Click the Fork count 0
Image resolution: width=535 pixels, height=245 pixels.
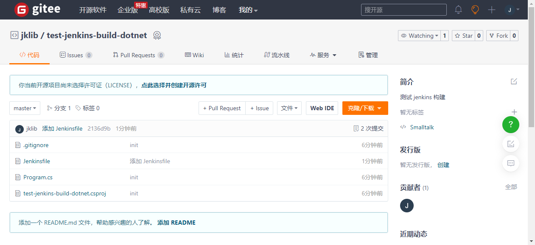514,36
